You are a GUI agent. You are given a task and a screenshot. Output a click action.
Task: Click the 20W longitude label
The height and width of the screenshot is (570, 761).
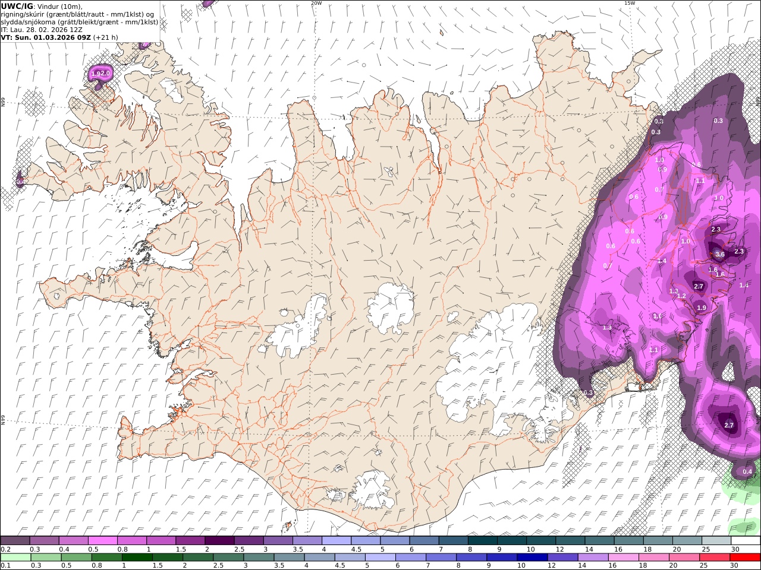(316, 3)
